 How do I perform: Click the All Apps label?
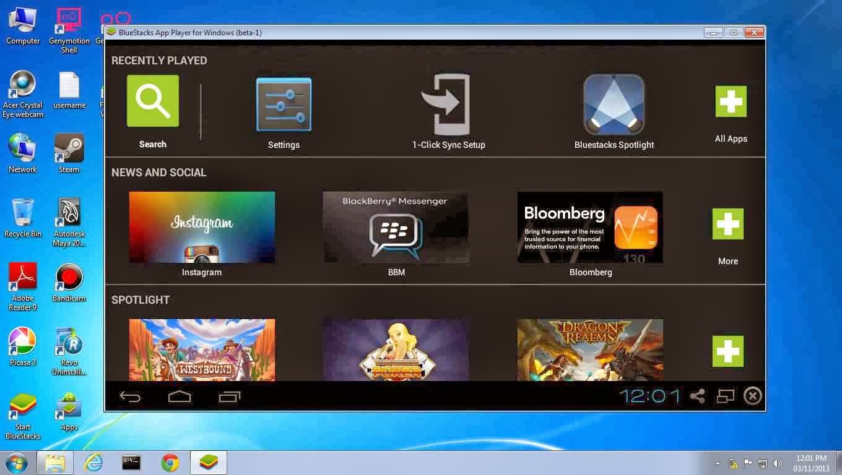pos(731,139)
